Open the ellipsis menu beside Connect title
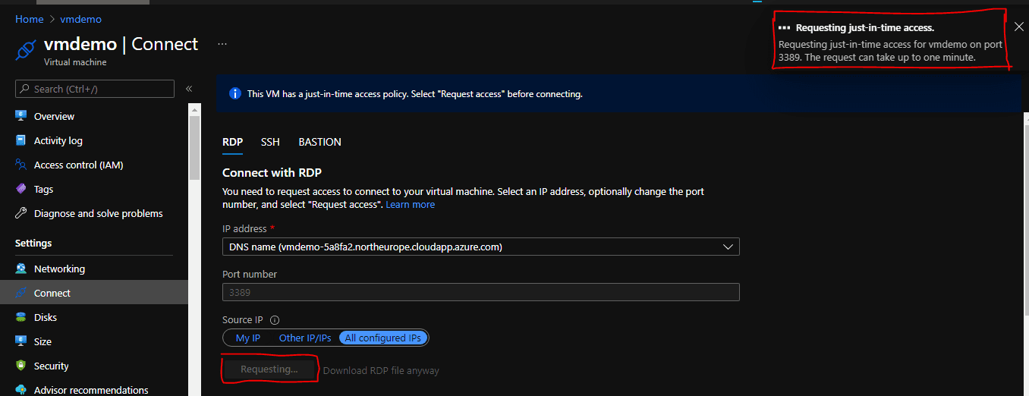 click(x=222, y=44)
